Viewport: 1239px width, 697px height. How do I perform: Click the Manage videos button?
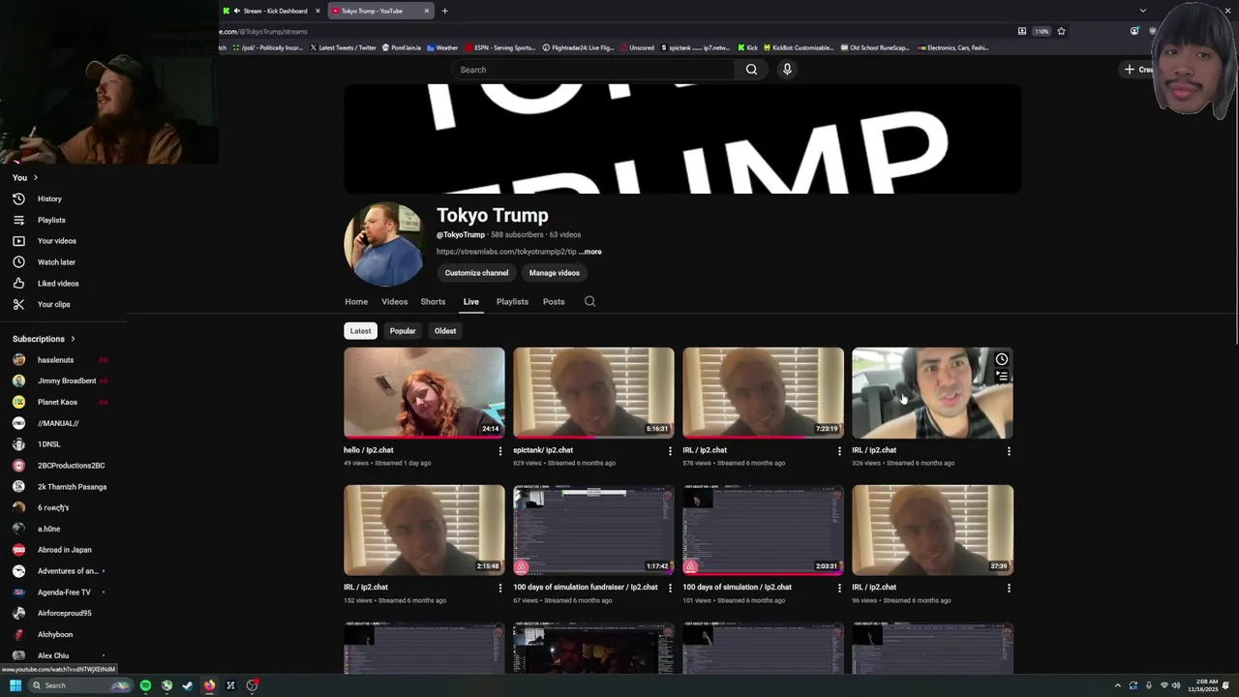(554, 273)
